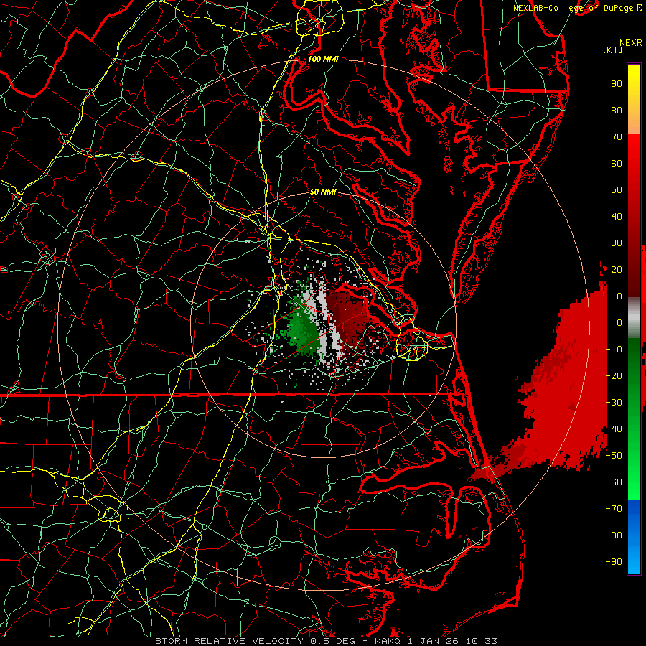
Task: Click the positive 60 value on velocity scale
Action: (x=617, y=163)
